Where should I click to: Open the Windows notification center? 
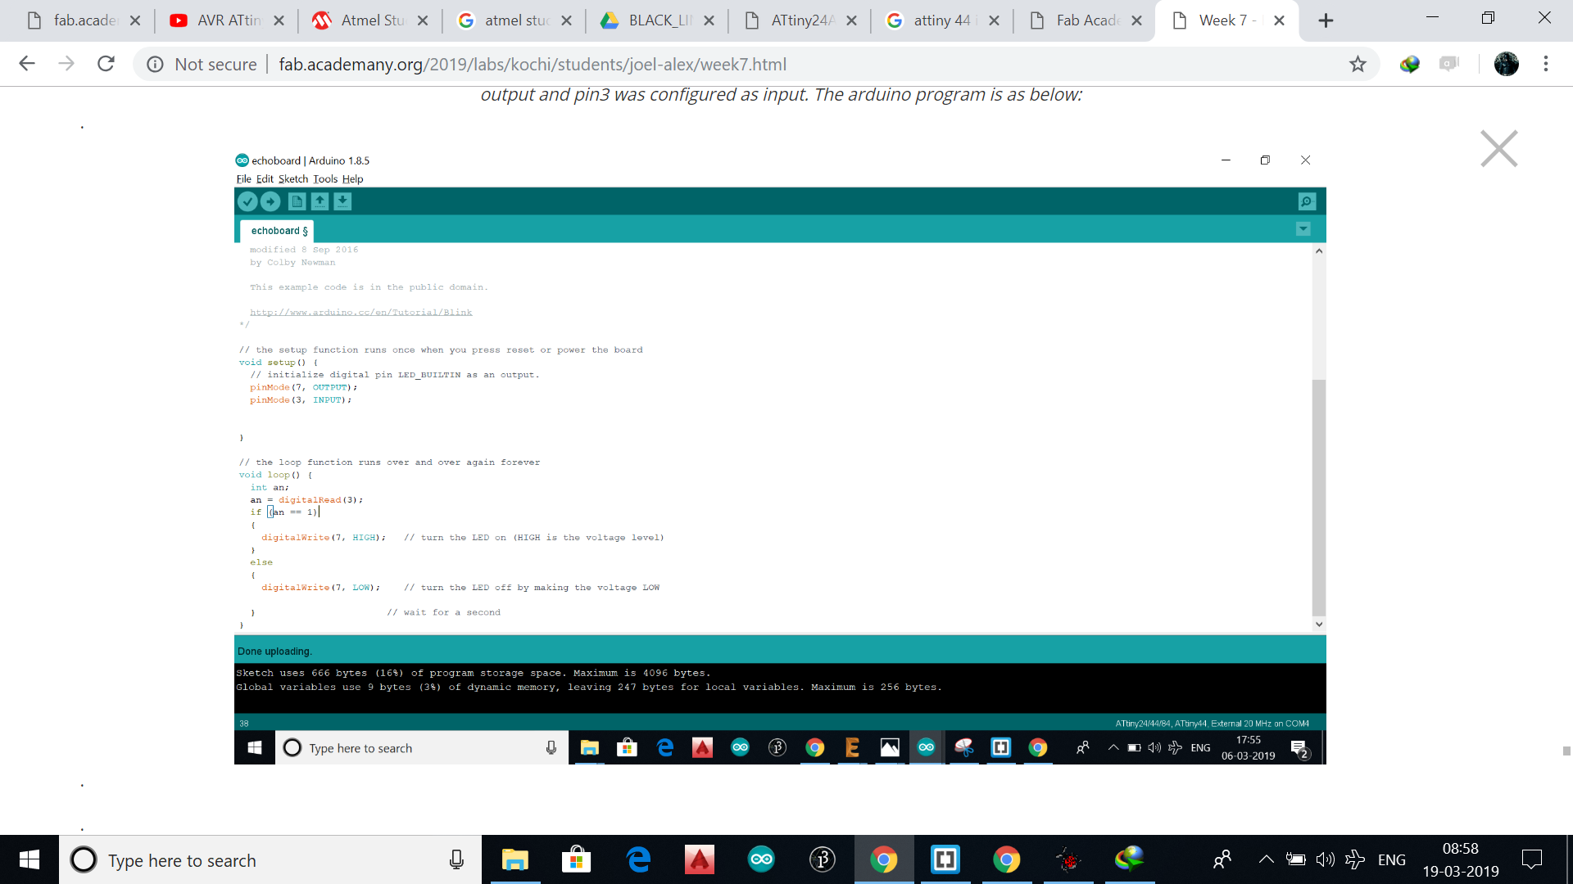[1531, 859]
